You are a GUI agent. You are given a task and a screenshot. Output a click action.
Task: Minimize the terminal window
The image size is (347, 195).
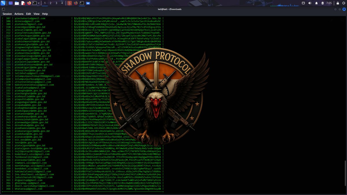335,9
